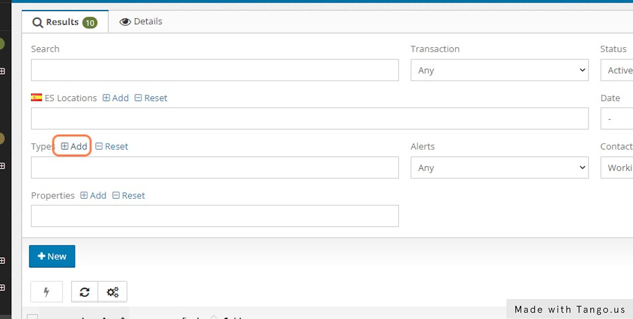Switch to the Details tab
The image size is (633, 319).
tap(141, 22)
